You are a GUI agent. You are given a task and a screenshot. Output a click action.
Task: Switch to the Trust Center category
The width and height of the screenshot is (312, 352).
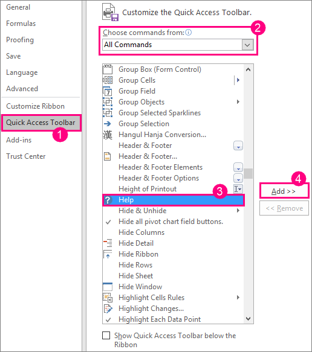pyautogui.click(x=26, y=156)
